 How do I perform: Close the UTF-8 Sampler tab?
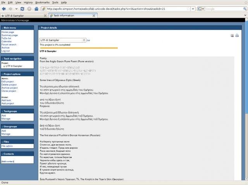pos(45,15)
